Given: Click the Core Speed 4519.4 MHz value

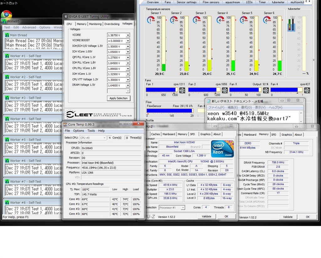Looking at the screenshot, I should [170, 185].
